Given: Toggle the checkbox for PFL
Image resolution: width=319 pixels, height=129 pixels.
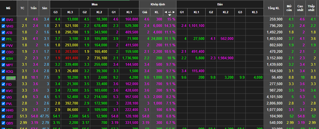Looking at the screenshot, I should 3,39.
